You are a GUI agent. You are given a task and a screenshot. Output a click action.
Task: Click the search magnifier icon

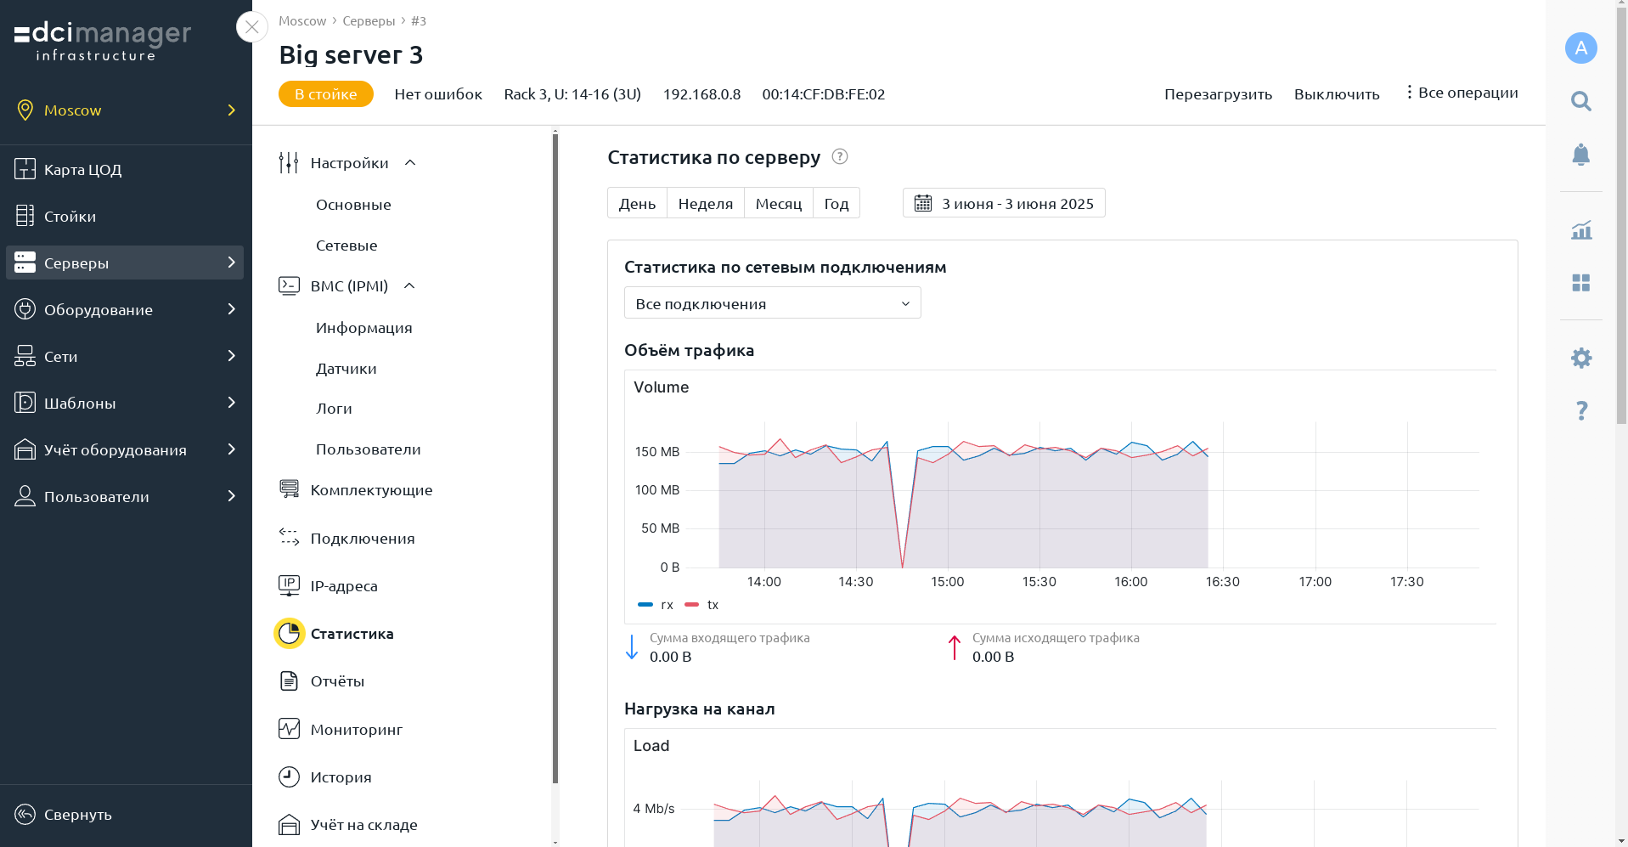[x=1580, y=101]
